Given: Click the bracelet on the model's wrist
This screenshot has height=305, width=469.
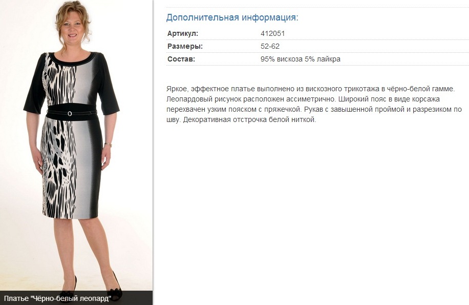Looking at the screenshot, I should (x=108, y=145).
